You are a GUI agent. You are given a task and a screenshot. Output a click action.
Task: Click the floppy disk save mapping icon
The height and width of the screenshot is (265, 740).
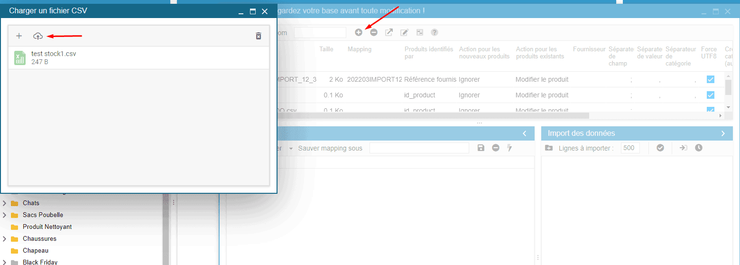481,148
